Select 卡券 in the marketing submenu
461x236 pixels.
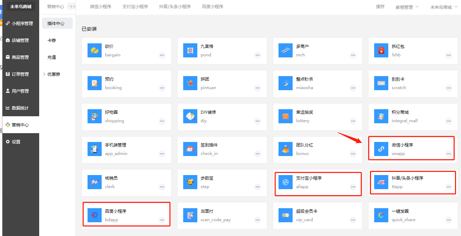[x=52, y=41]
